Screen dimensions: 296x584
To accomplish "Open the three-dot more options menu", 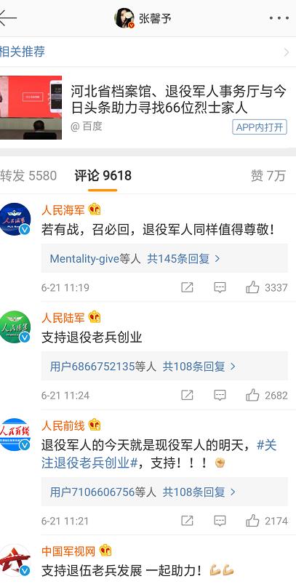I will pyautogui.click(x=279, y=18).
